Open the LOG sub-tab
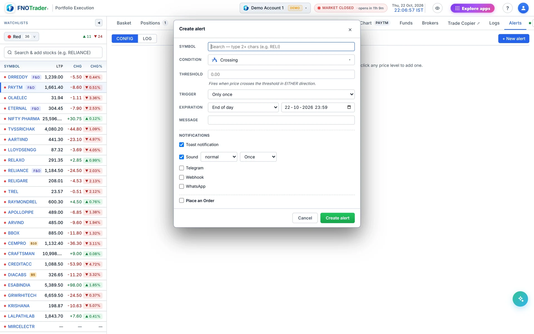The image size is (534, 334). [147, 38]
